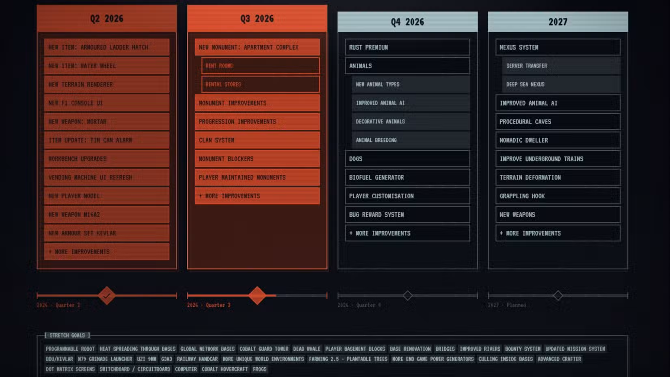Click the Clan System entry

[x=257, y=140]
